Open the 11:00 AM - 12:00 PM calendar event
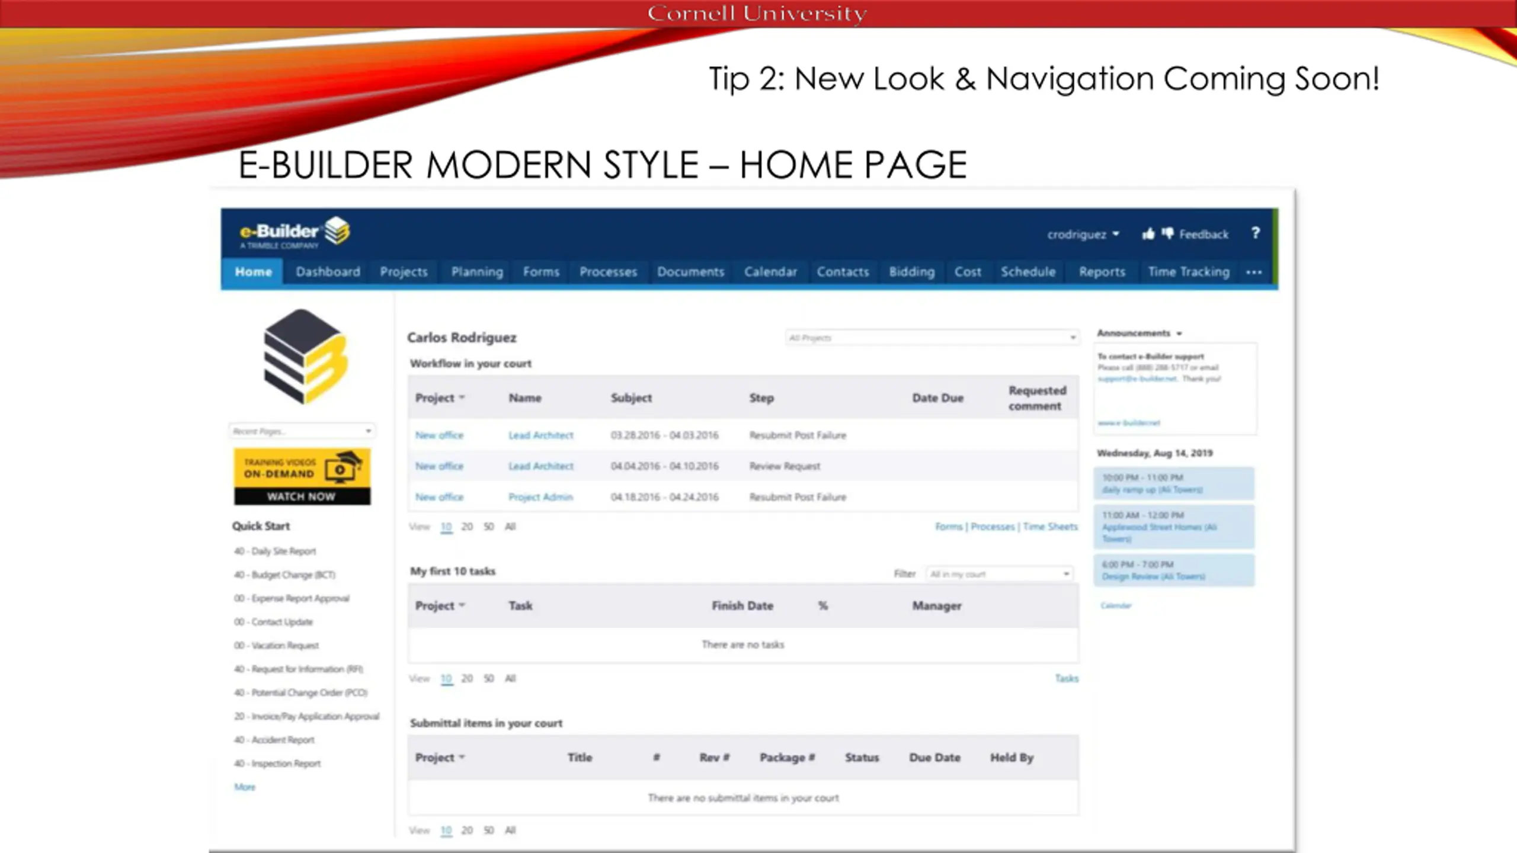The height and width of the screenshot is (853, 1517). pyautogui.click(x=1174, y=527)
